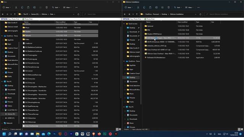Open Sort dropdown in Data window

coord(56,8)
